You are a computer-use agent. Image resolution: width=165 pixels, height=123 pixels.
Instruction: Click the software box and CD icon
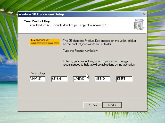point(139,24)
